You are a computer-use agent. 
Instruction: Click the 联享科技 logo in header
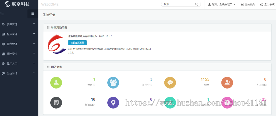tap(17, 4)
